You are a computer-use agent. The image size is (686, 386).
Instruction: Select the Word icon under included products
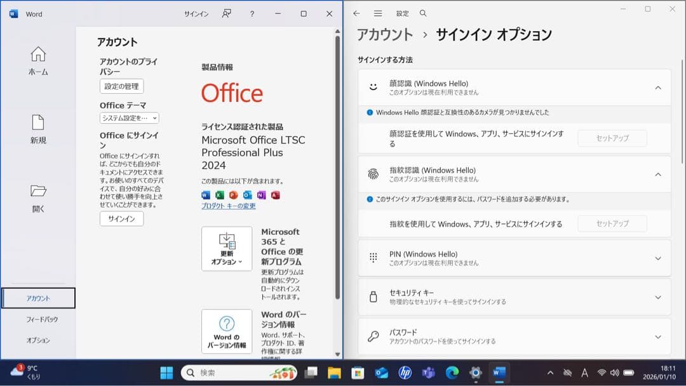point(205,195)
